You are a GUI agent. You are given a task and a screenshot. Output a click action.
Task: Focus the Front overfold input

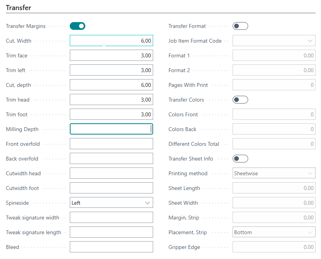click(x=111, y=144)
